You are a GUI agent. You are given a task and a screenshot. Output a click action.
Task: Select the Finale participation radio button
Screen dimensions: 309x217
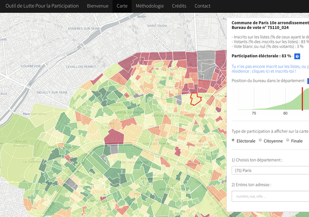click(288, 140)
